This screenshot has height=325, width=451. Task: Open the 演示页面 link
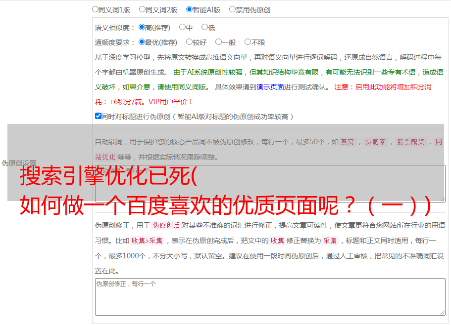pyautogui.click(x=270, y=87)
